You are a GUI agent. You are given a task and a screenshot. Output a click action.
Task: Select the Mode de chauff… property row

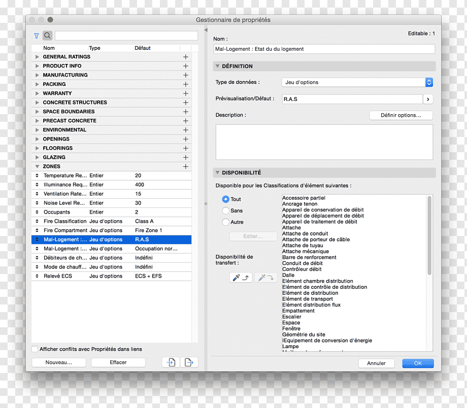111,267
